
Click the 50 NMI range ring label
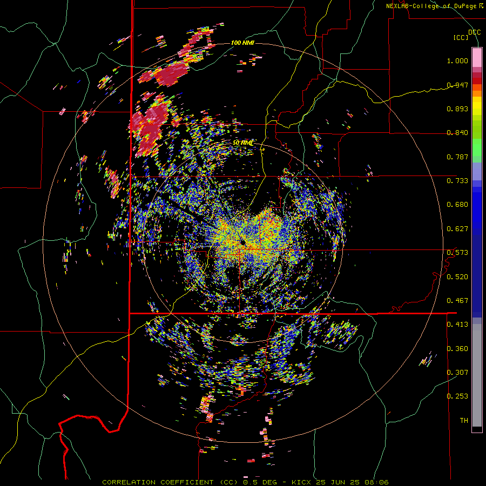(x=242, y=143)
